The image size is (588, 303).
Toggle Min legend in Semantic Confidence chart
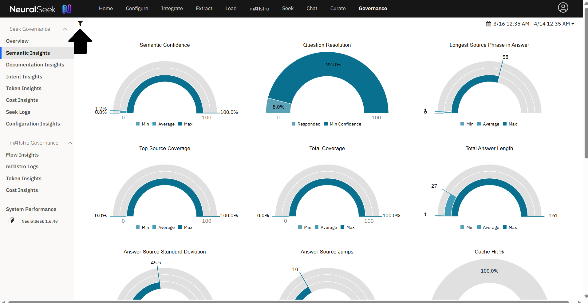[142, 124]
